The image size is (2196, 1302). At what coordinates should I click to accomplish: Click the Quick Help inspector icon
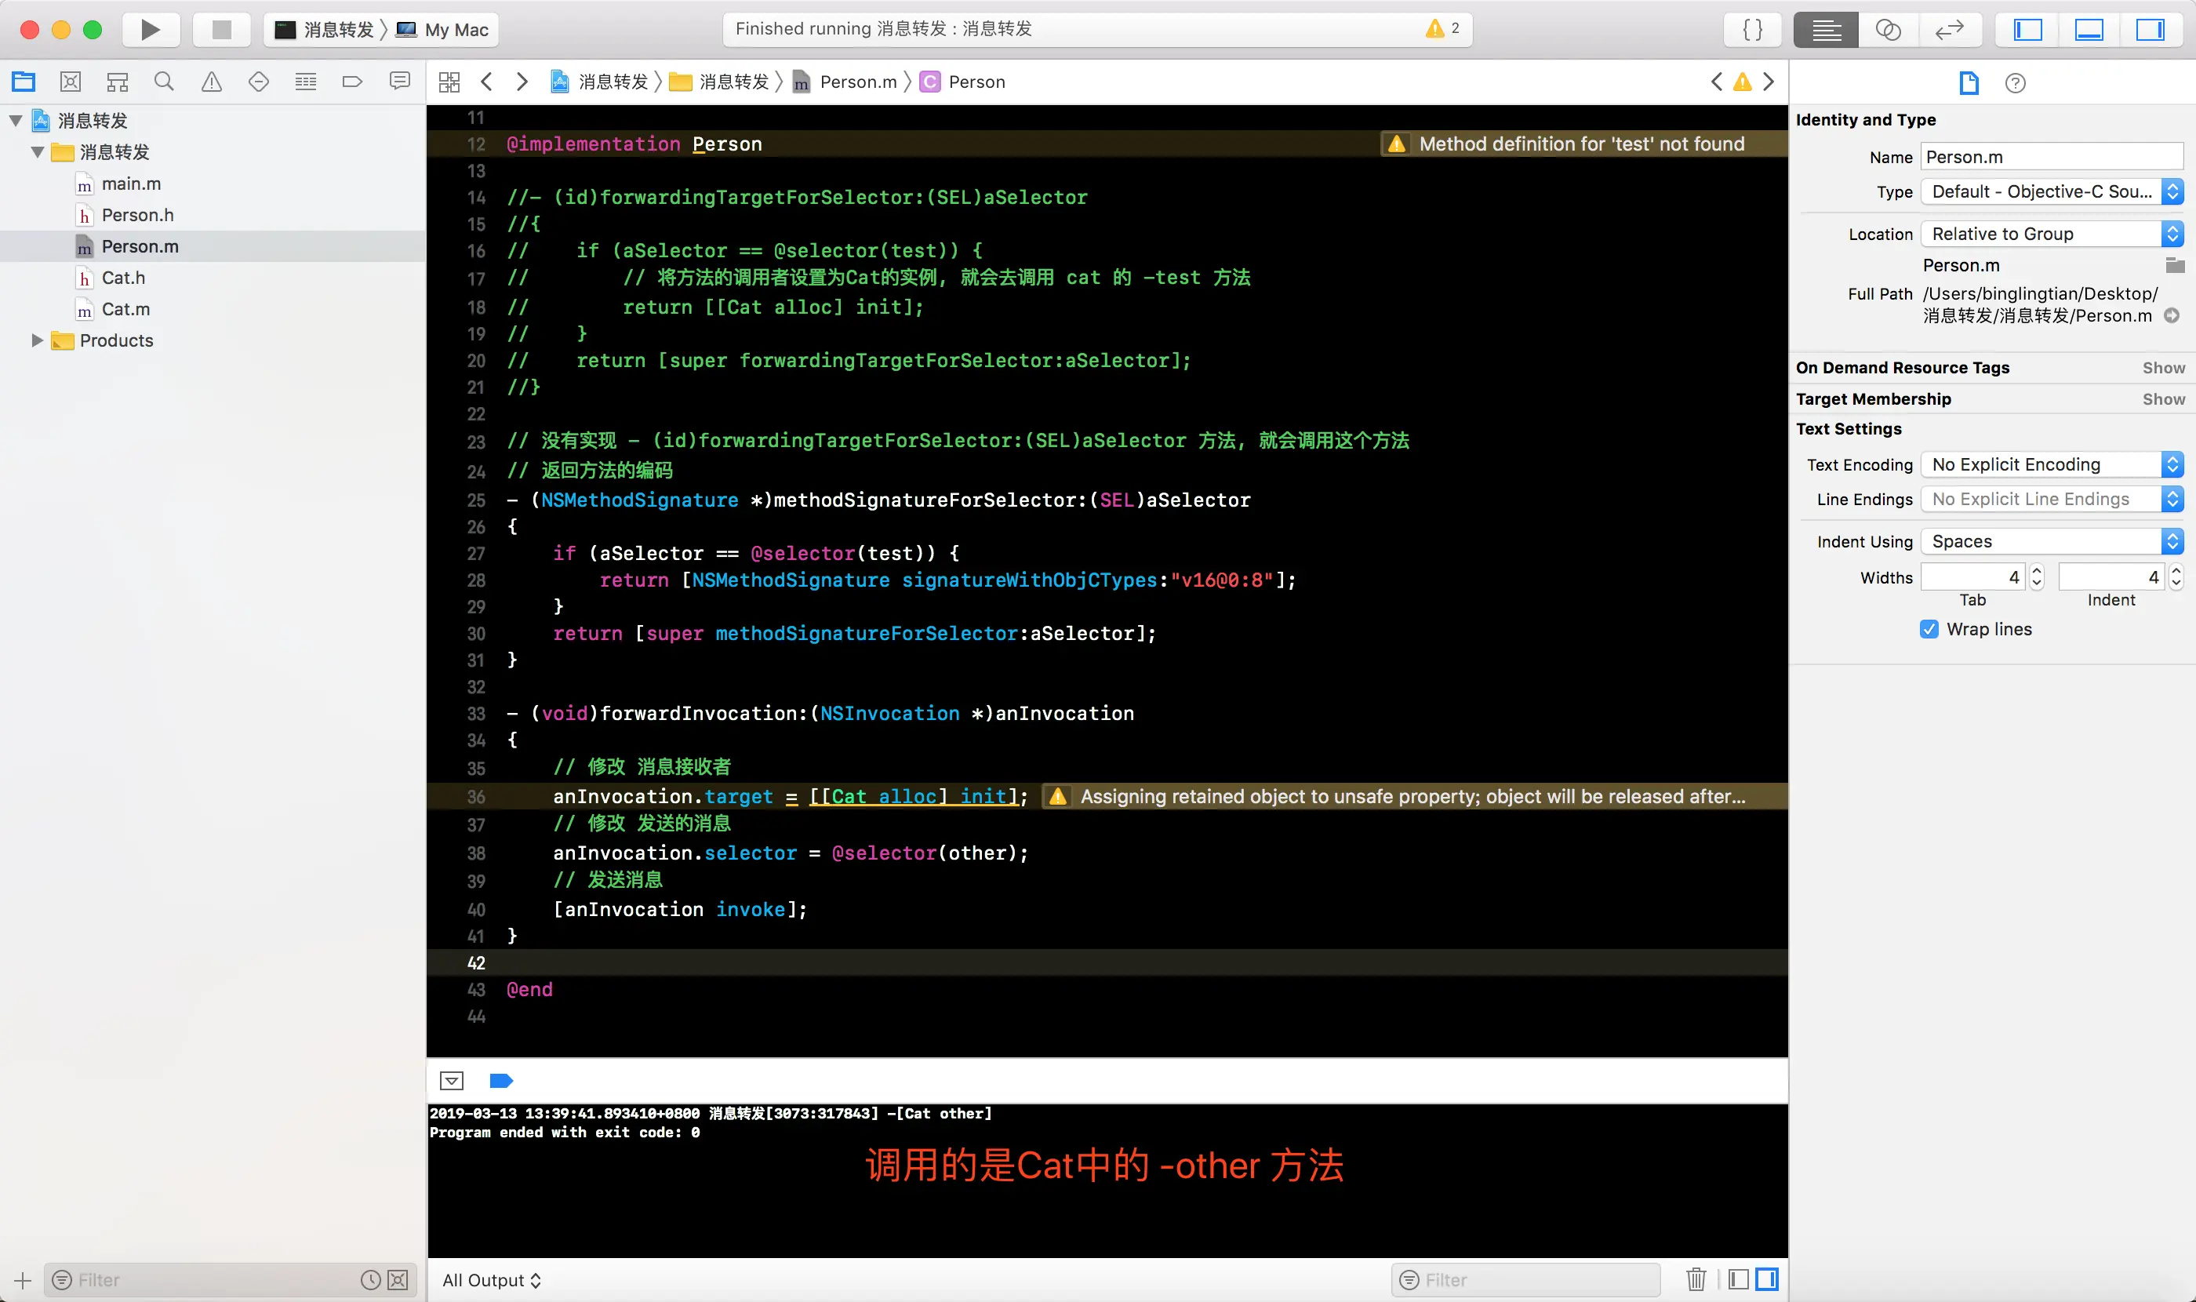[2016, 83]
